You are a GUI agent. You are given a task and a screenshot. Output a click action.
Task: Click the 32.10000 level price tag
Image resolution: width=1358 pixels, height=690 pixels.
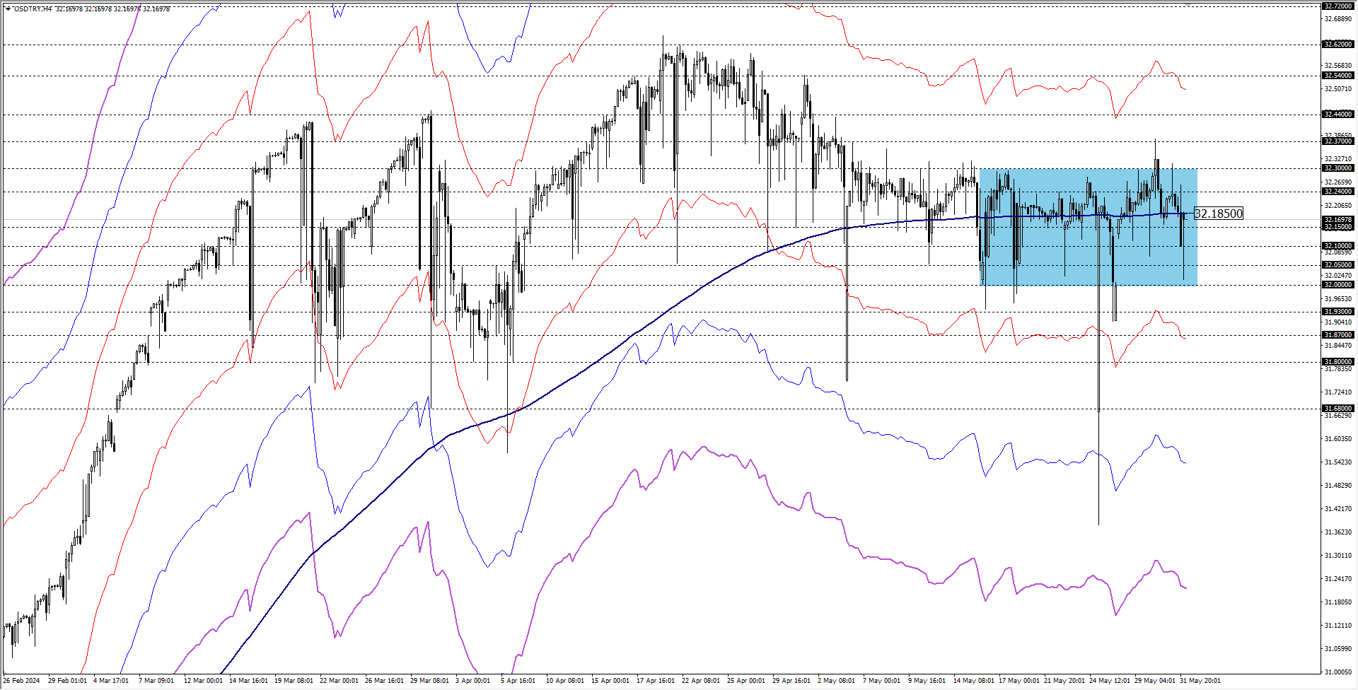tap(1338, 246)
